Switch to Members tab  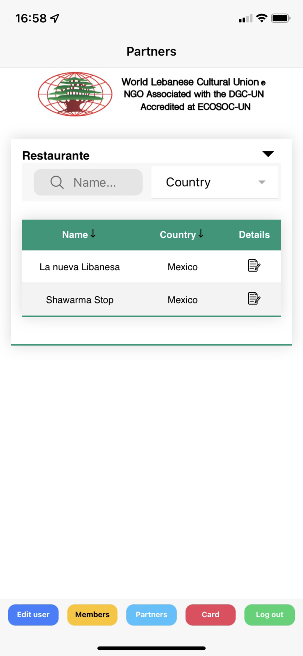click(92, 615)
